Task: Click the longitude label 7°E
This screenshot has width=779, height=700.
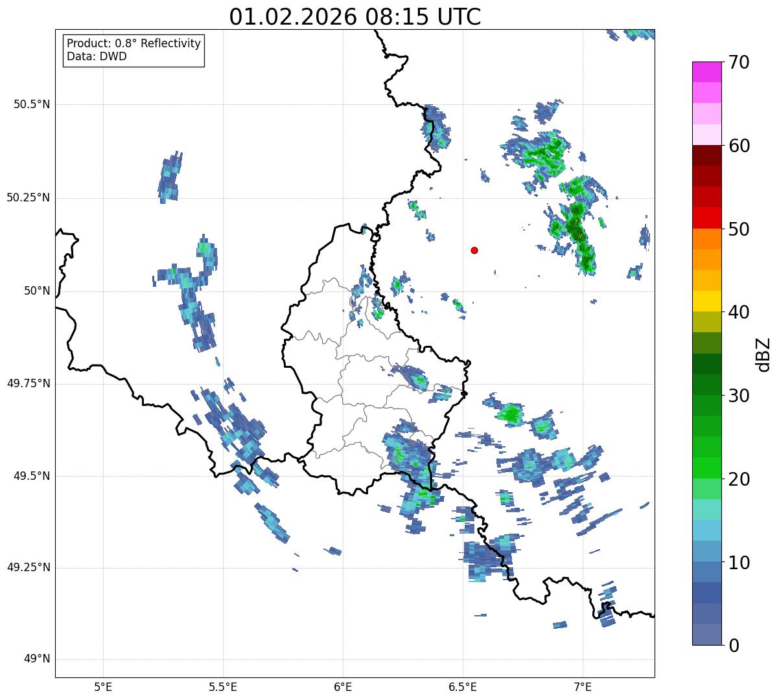Action: pos(583,686)
